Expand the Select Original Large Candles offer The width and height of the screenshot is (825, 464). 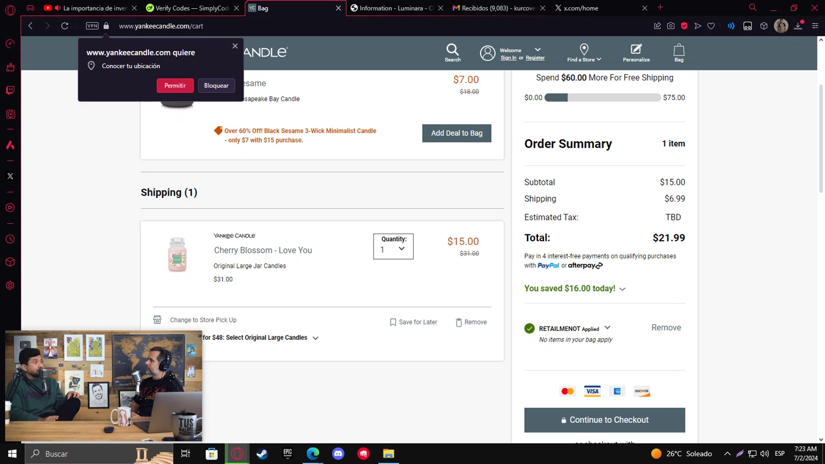(315, 338)
